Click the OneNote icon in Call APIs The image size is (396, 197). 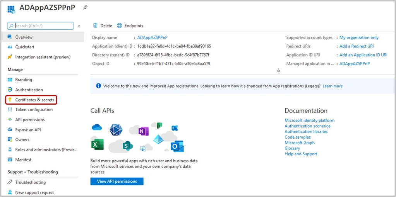click(x=144, y=131)
